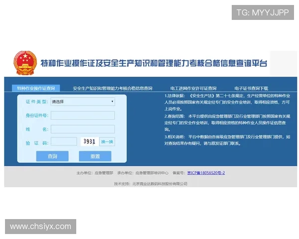
Task: Focus the 身份证件号 input field
Action: pos(83,116)
